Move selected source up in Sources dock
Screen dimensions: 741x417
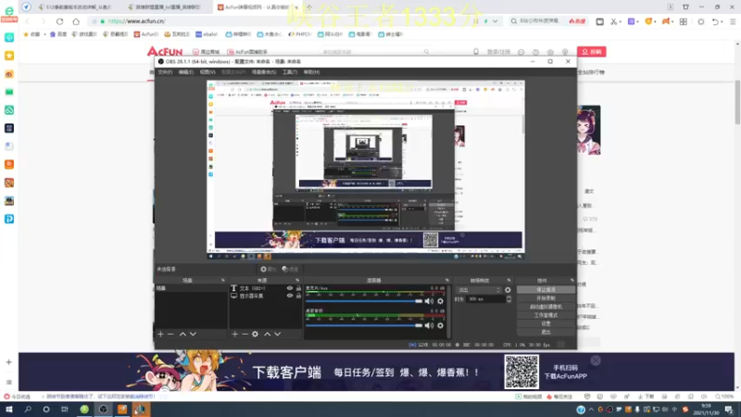tap(267, 335)
